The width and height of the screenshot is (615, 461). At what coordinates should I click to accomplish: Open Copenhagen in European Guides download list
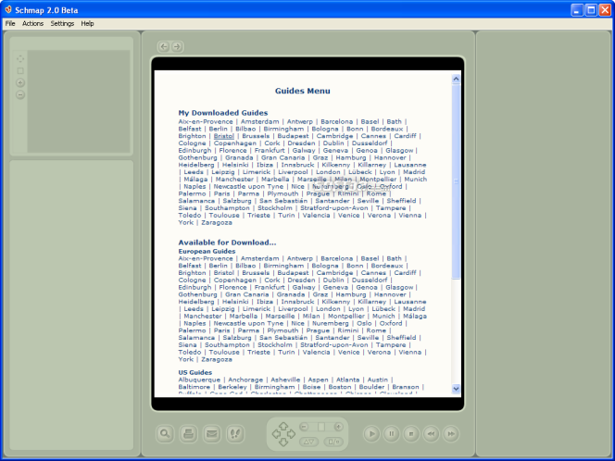(235, 280)
